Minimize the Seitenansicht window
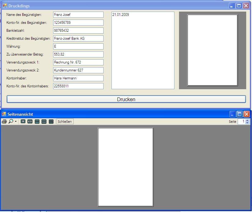The width and height of the screenshot is (252, 212). (232, 114)
